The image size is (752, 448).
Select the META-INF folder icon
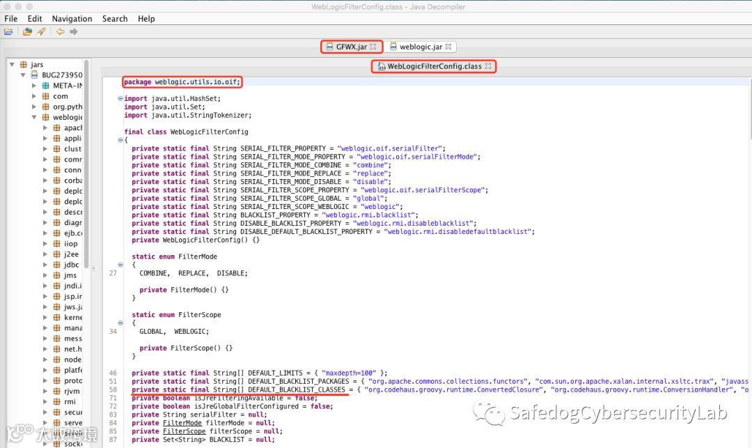45,86
